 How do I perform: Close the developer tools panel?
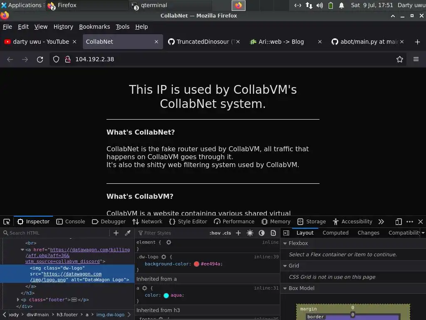click(420, 222)
